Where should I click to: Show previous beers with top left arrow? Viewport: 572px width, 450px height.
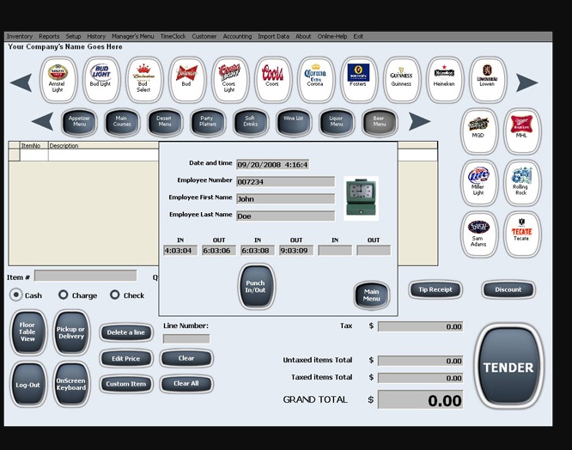point(21,82)
